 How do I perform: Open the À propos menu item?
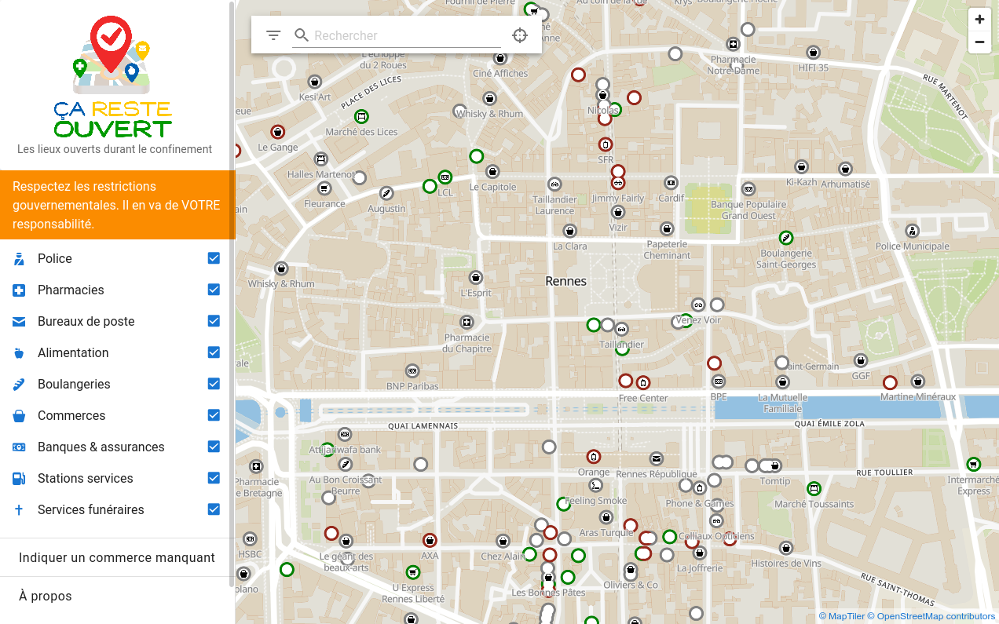(46, 596)
